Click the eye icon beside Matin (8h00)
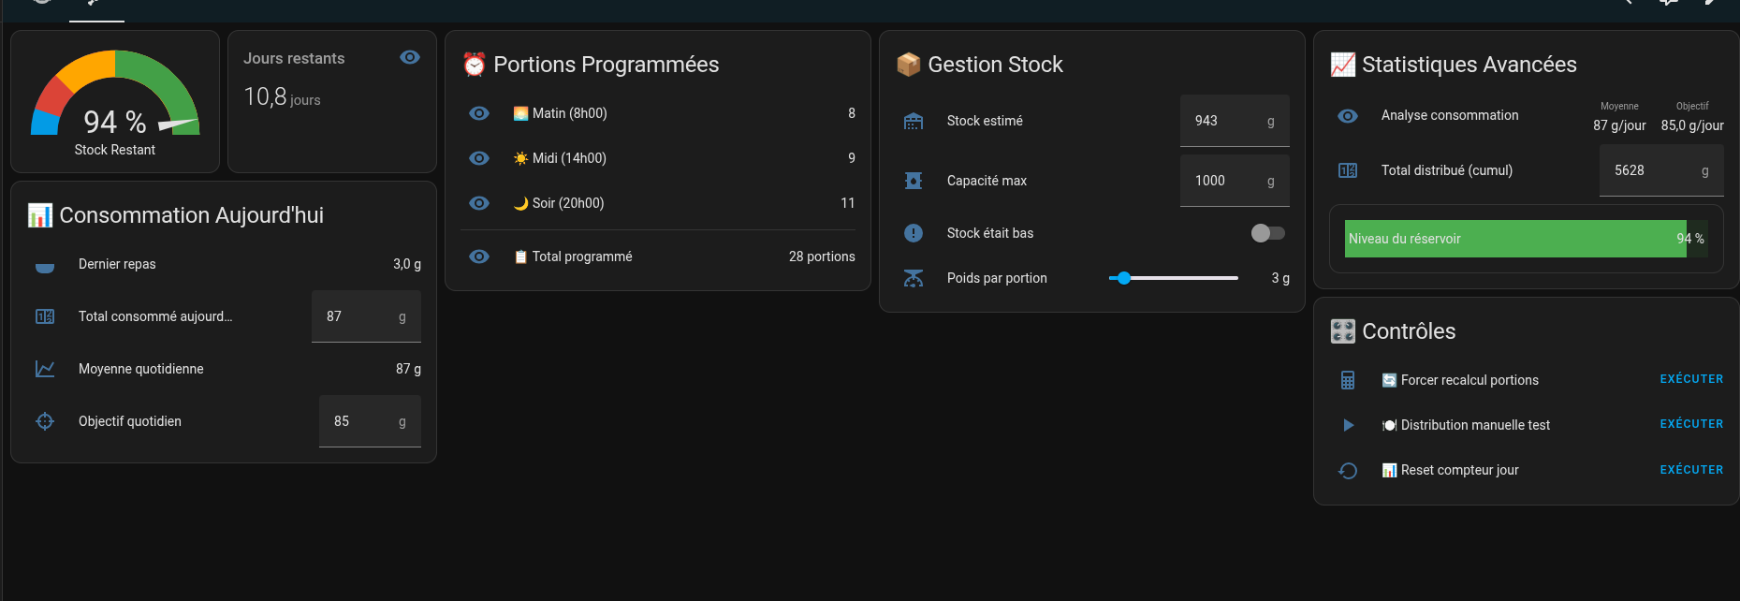 pos(479,113)
